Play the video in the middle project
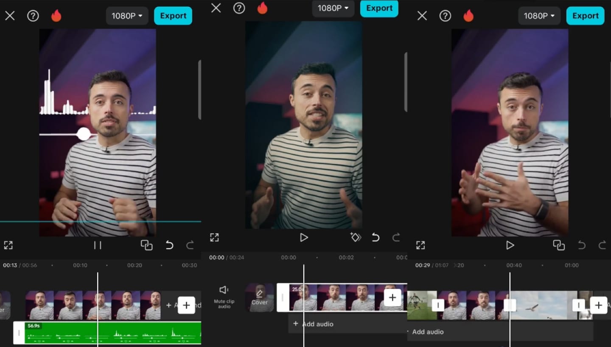The height and width of the screenshot is (347, 611). (304, 237)
